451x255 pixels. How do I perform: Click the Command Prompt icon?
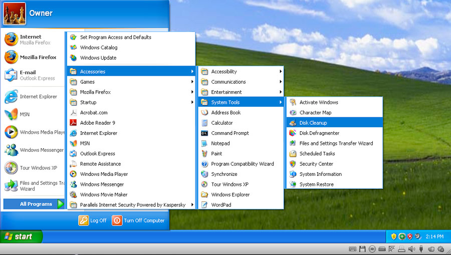(204, 133)
